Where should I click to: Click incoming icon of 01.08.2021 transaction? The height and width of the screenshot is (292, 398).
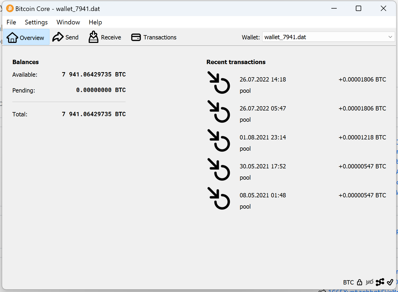[219, 141]
